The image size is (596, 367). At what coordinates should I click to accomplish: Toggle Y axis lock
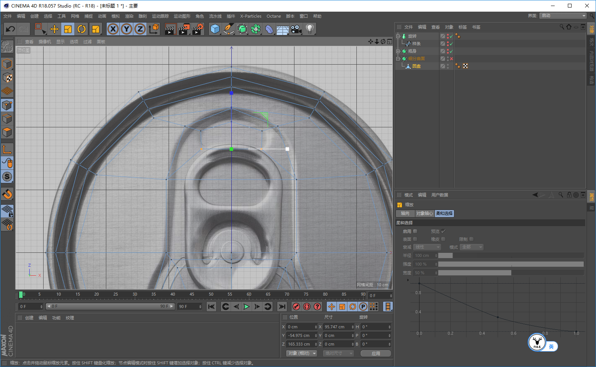click(127, 29)
